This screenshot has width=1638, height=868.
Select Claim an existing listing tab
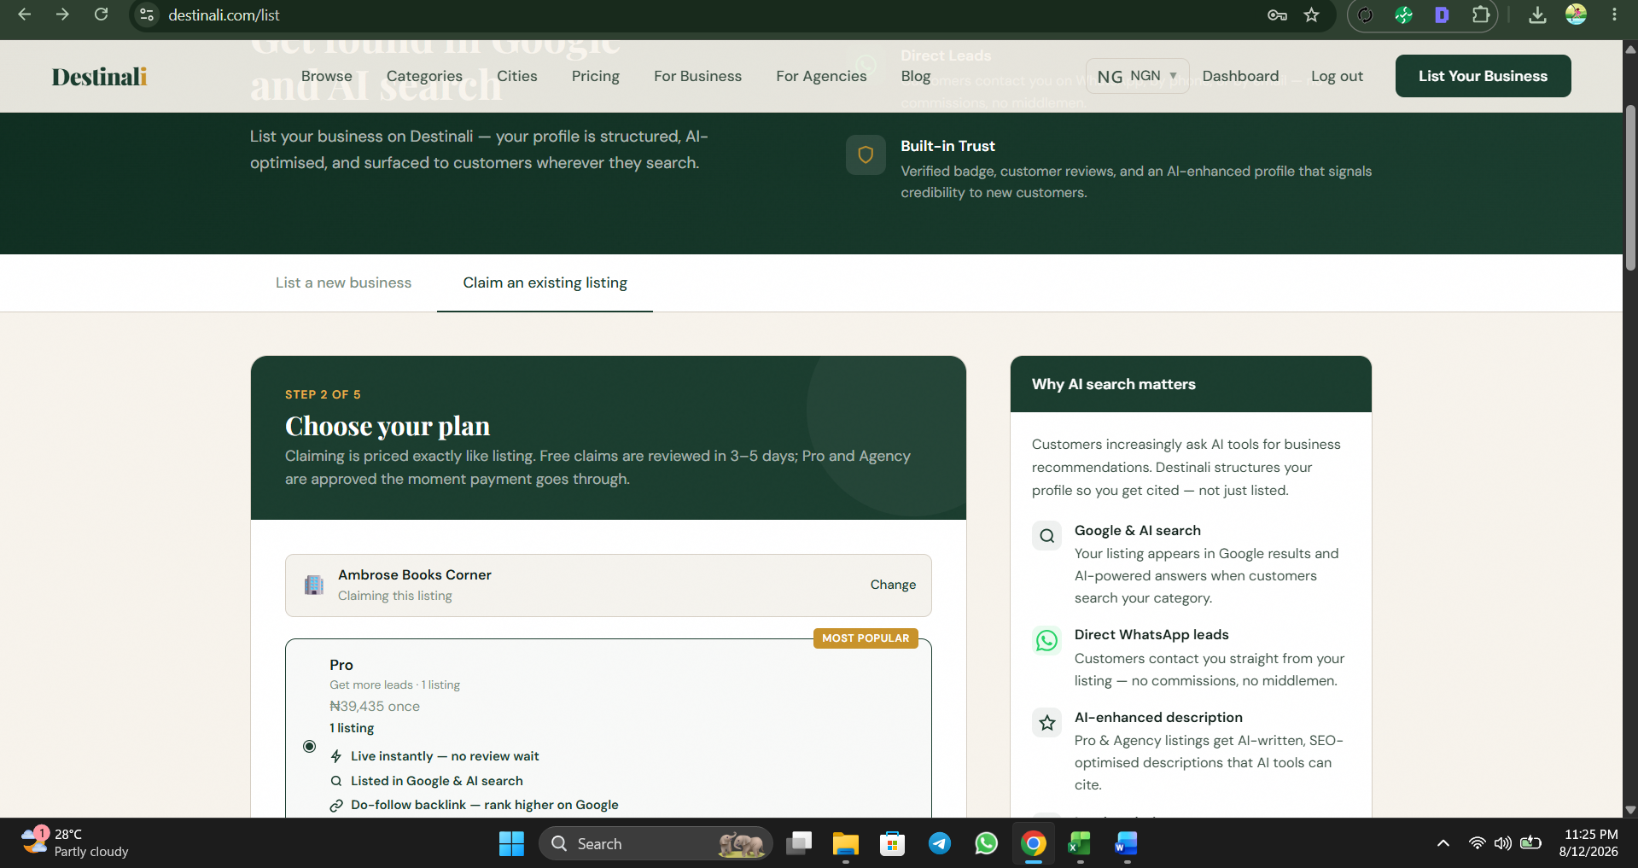[545, 283]
